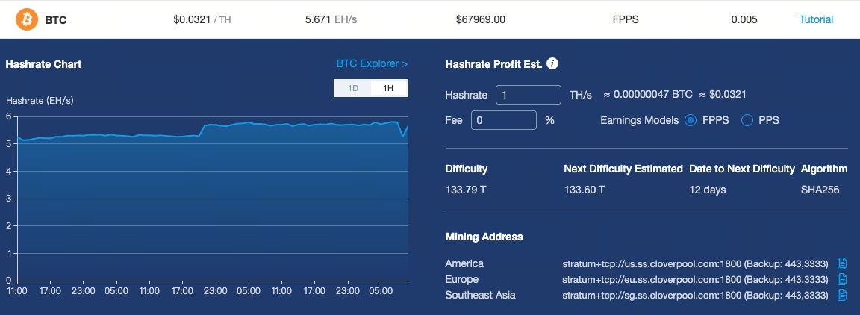Copy the Europe mining address

(x=842, y=279)
